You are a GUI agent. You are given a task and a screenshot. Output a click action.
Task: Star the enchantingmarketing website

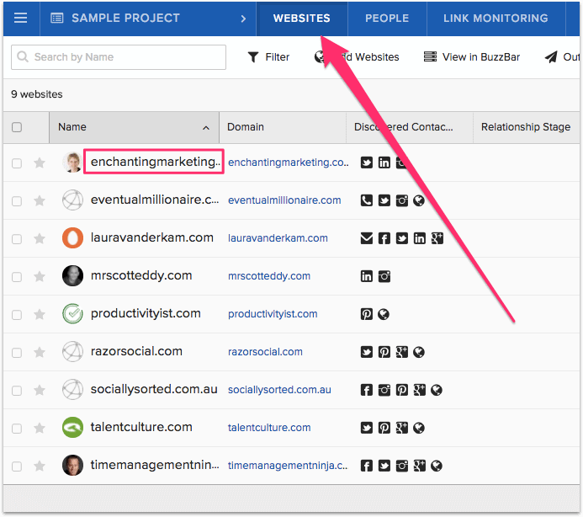pos(40,163)
